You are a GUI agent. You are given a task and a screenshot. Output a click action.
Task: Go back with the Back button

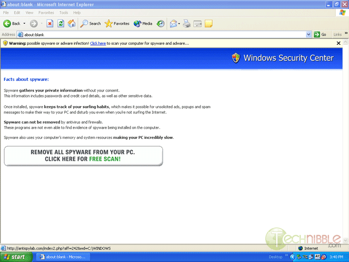click(12, 23)
